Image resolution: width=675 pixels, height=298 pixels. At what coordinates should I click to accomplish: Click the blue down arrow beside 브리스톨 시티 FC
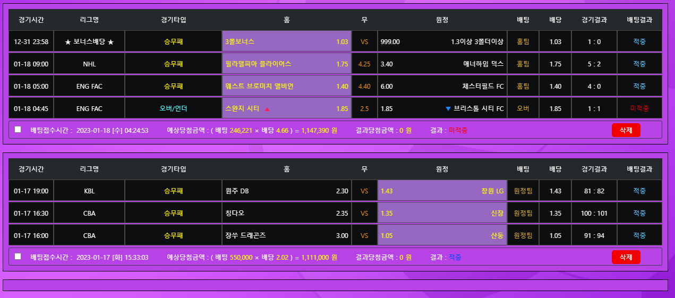coord(448,109)
